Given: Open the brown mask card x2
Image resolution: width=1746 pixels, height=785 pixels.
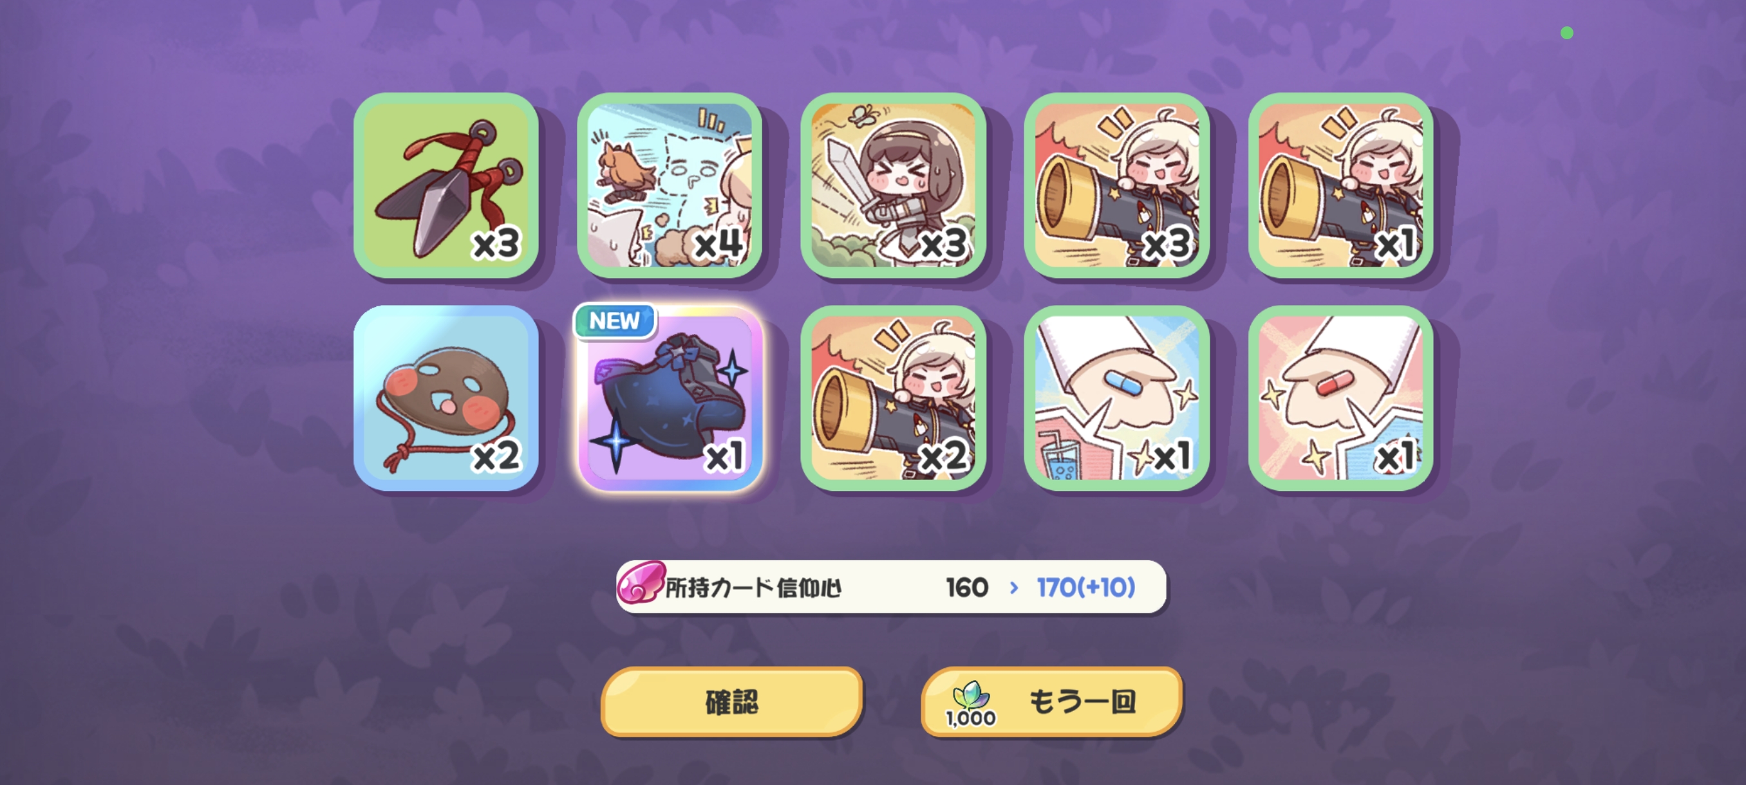Looking at the screenshot, I should (x=446, y=398).
